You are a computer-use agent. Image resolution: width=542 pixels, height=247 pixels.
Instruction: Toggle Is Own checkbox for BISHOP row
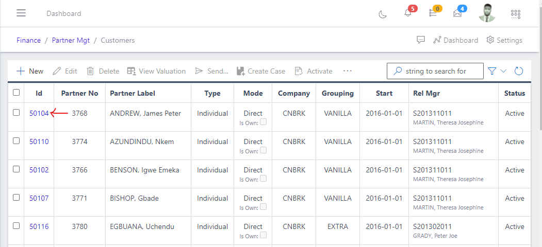pos(264,207)
